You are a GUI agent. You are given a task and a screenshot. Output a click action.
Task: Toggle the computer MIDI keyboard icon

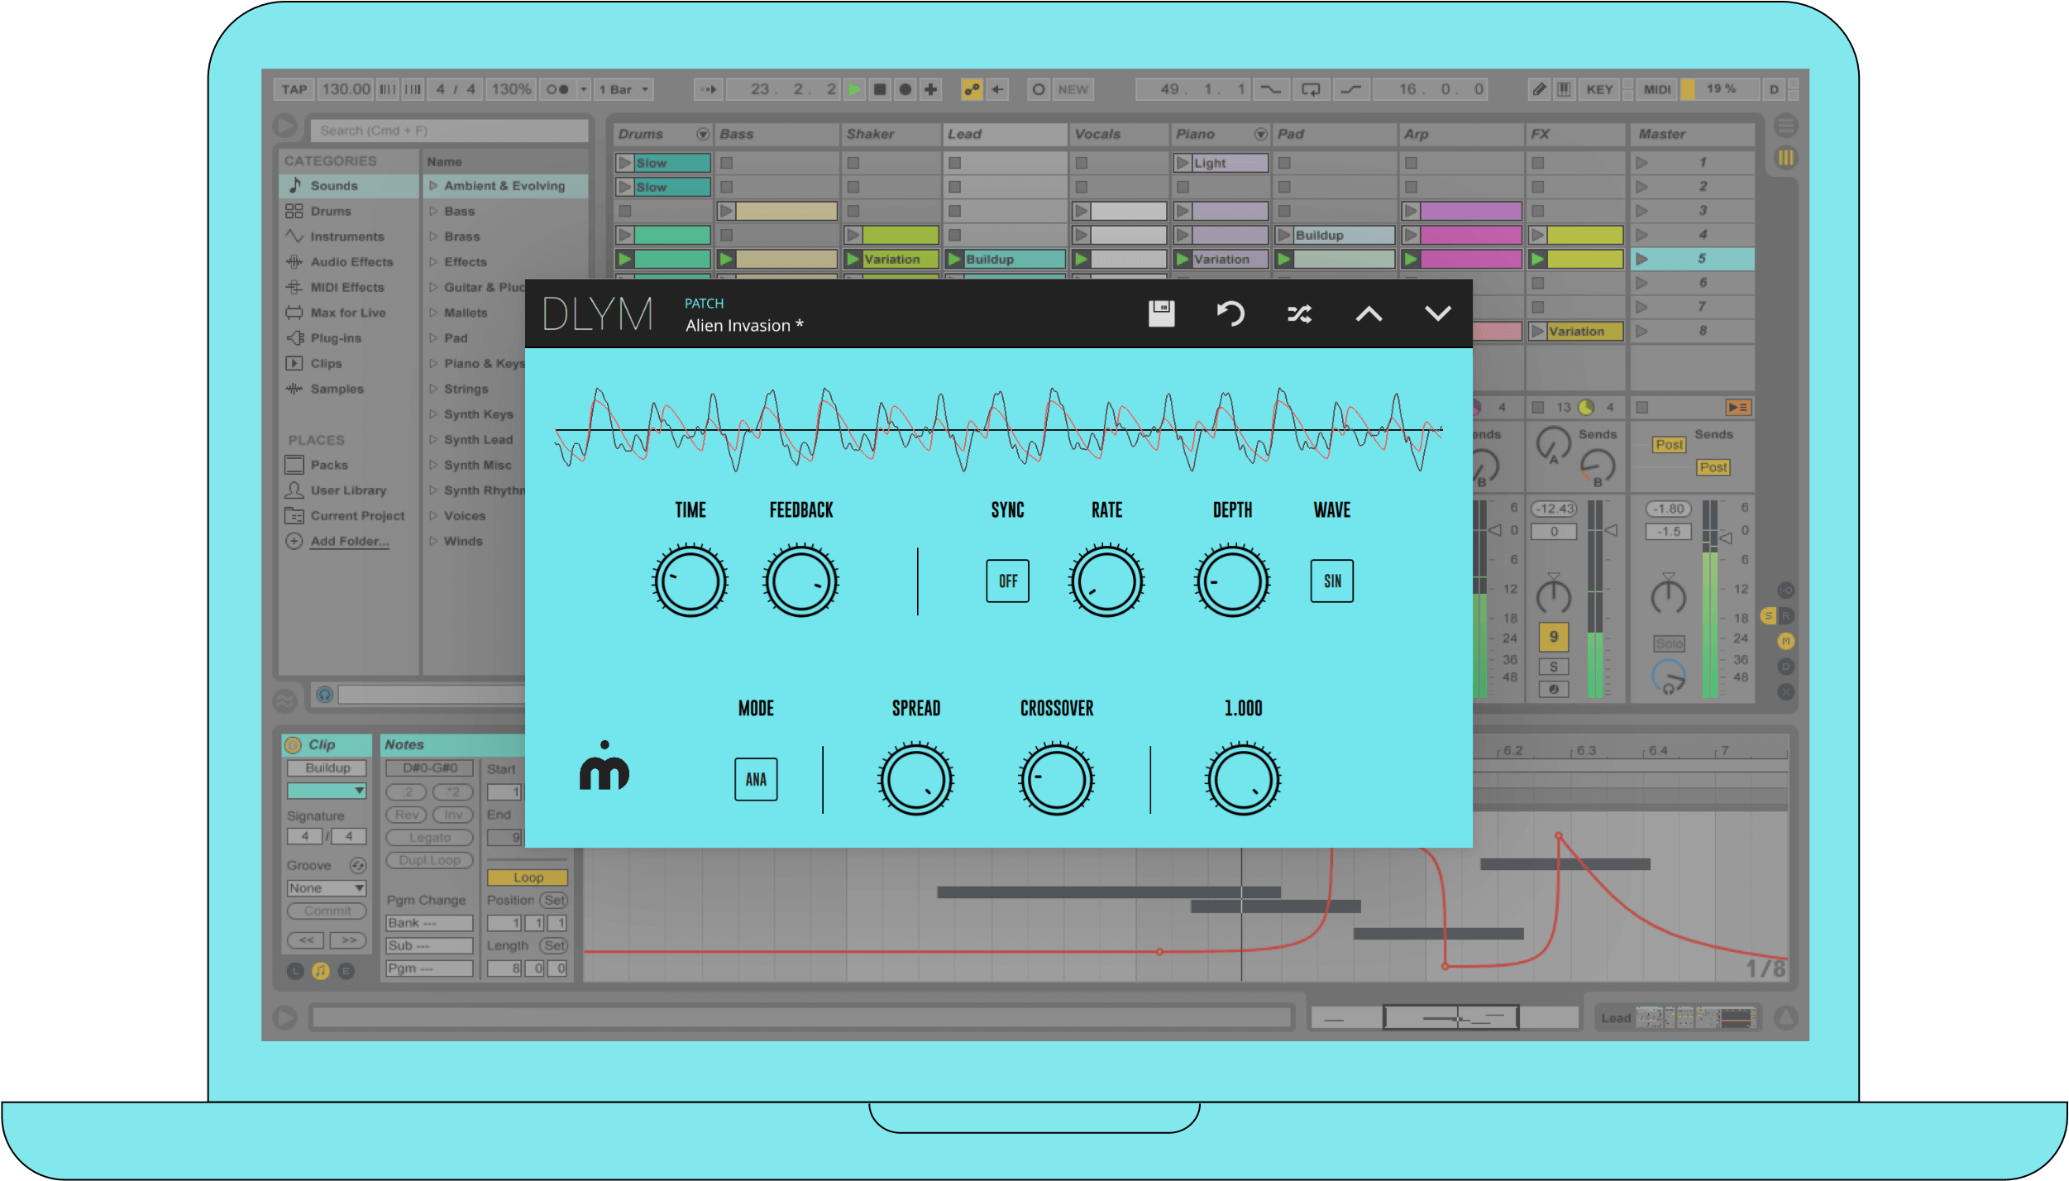[x=1564, y=89]
